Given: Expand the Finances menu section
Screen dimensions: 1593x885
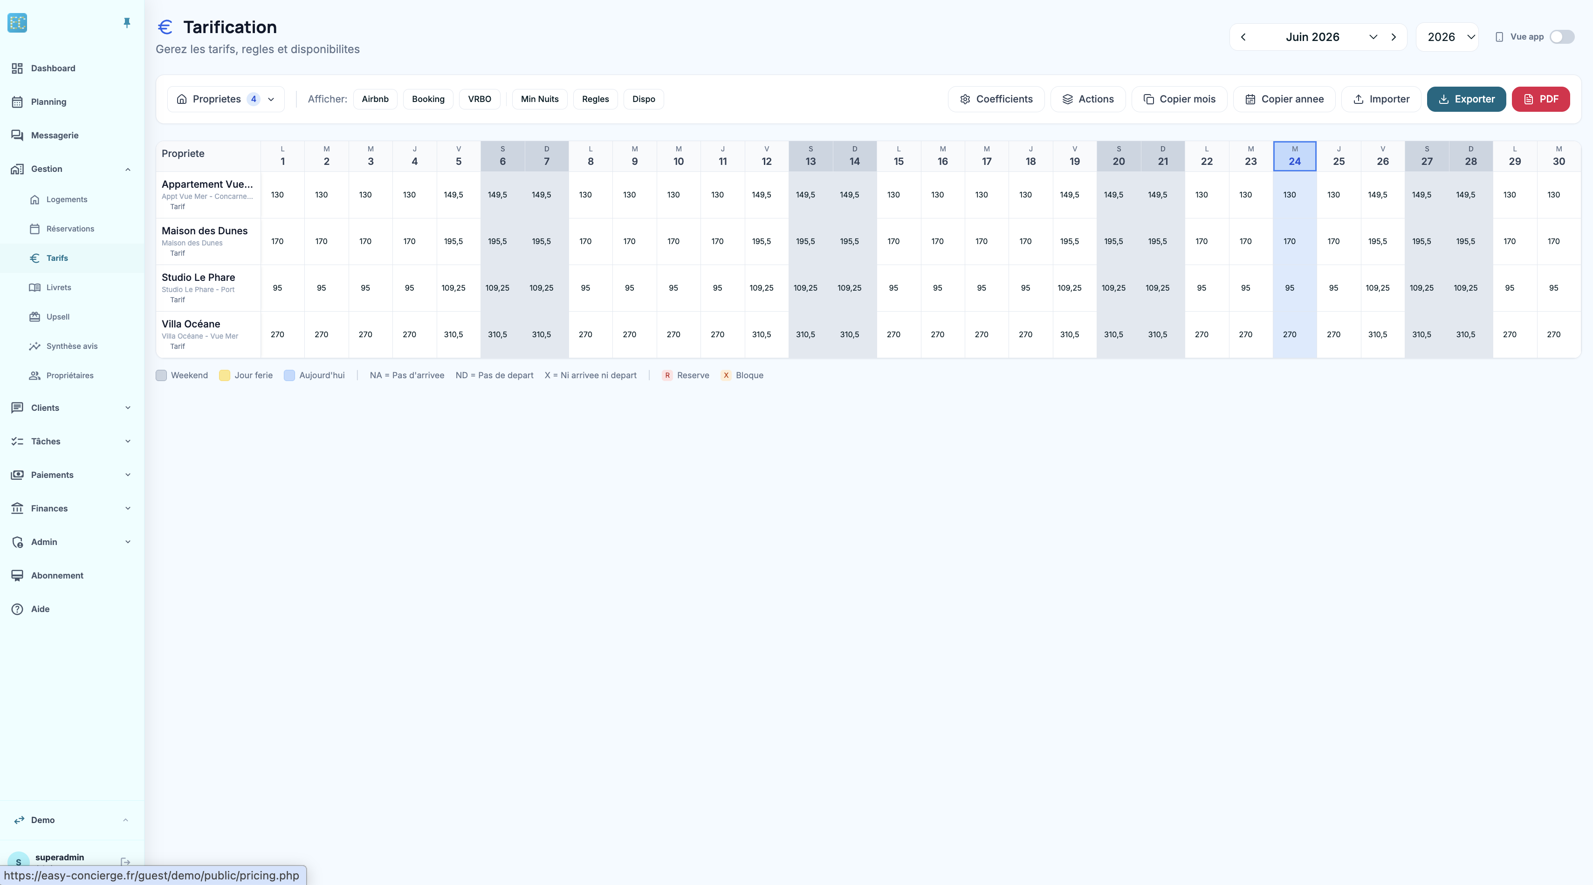Looking at the screenshot, I should pos(128,509).
